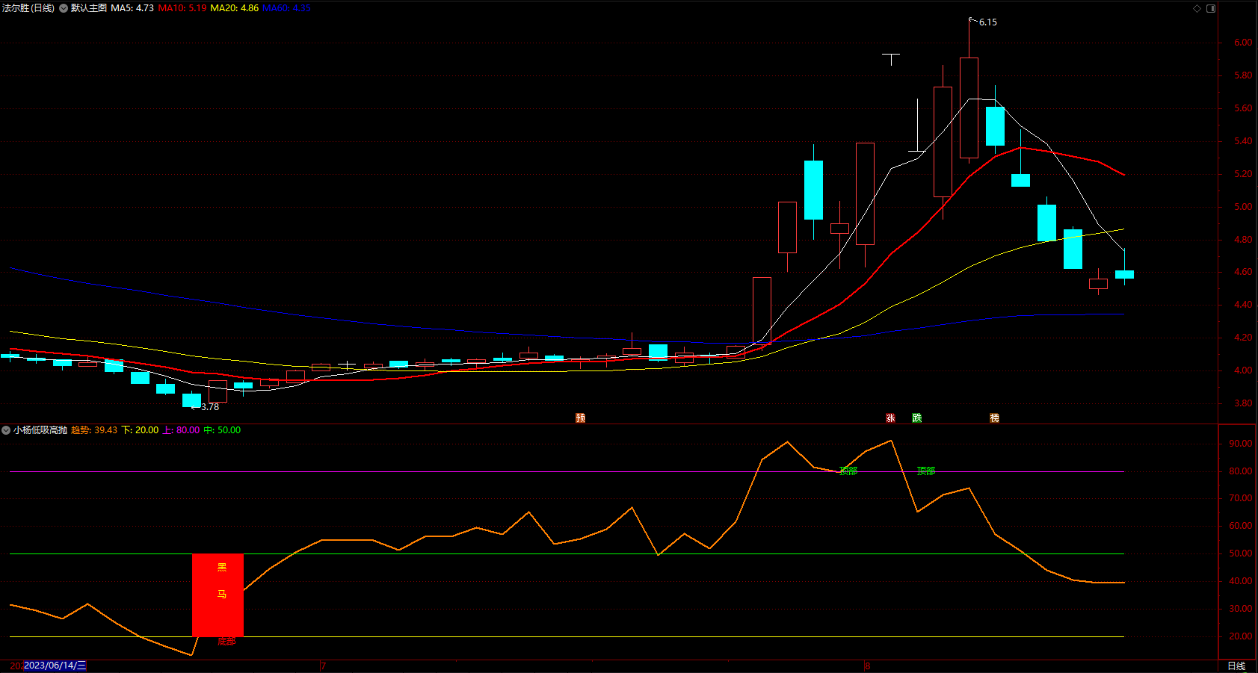Click the 5.00 price axis label
The width and height of the screenshot is (1258, 673).
click(1243, 207)
